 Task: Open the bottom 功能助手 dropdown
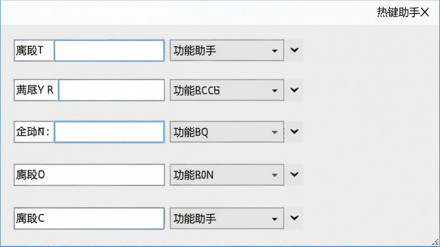click(227, 218)
